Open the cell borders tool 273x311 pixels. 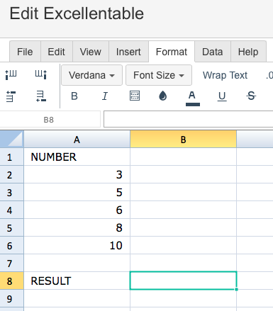(x=135, y=96)
